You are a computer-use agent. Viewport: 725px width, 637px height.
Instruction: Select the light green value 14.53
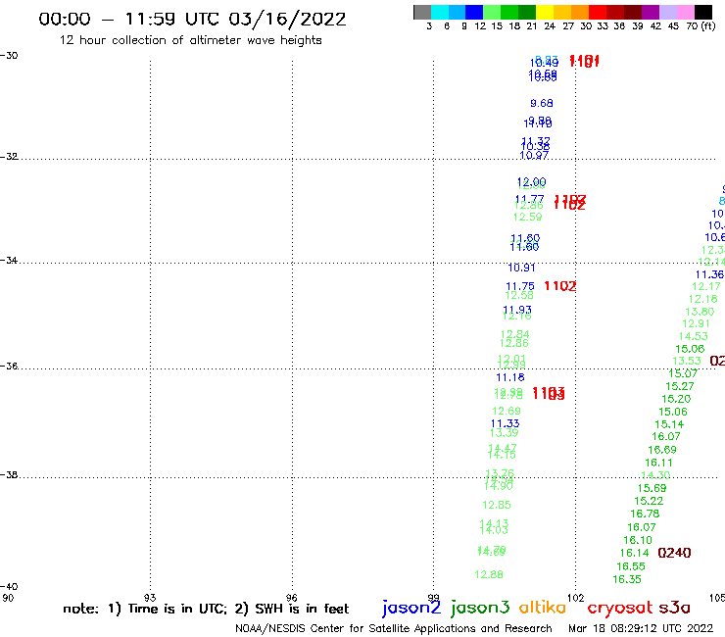pyautogui.click(x=693, y=336)
